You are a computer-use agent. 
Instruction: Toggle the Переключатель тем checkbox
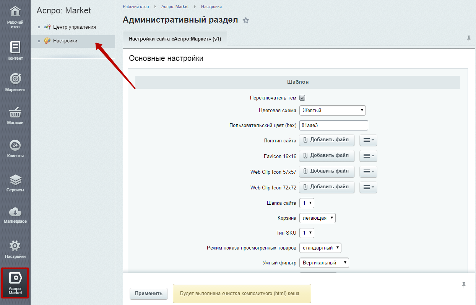[302, 98]
